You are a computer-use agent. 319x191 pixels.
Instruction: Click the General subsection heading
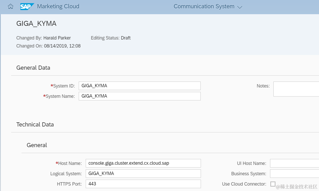tap(37, 145)
